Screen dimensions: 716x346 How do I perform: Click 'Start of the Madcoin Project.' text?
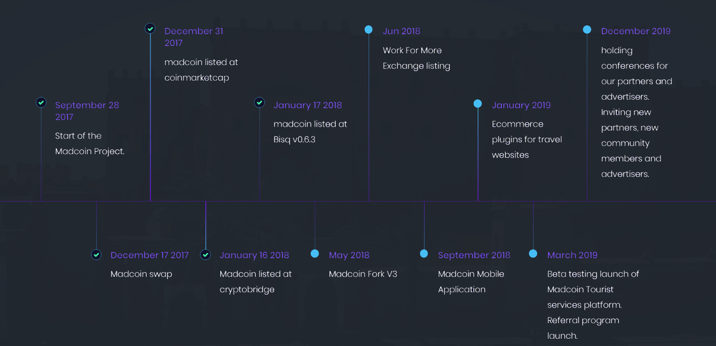(89, 143)
